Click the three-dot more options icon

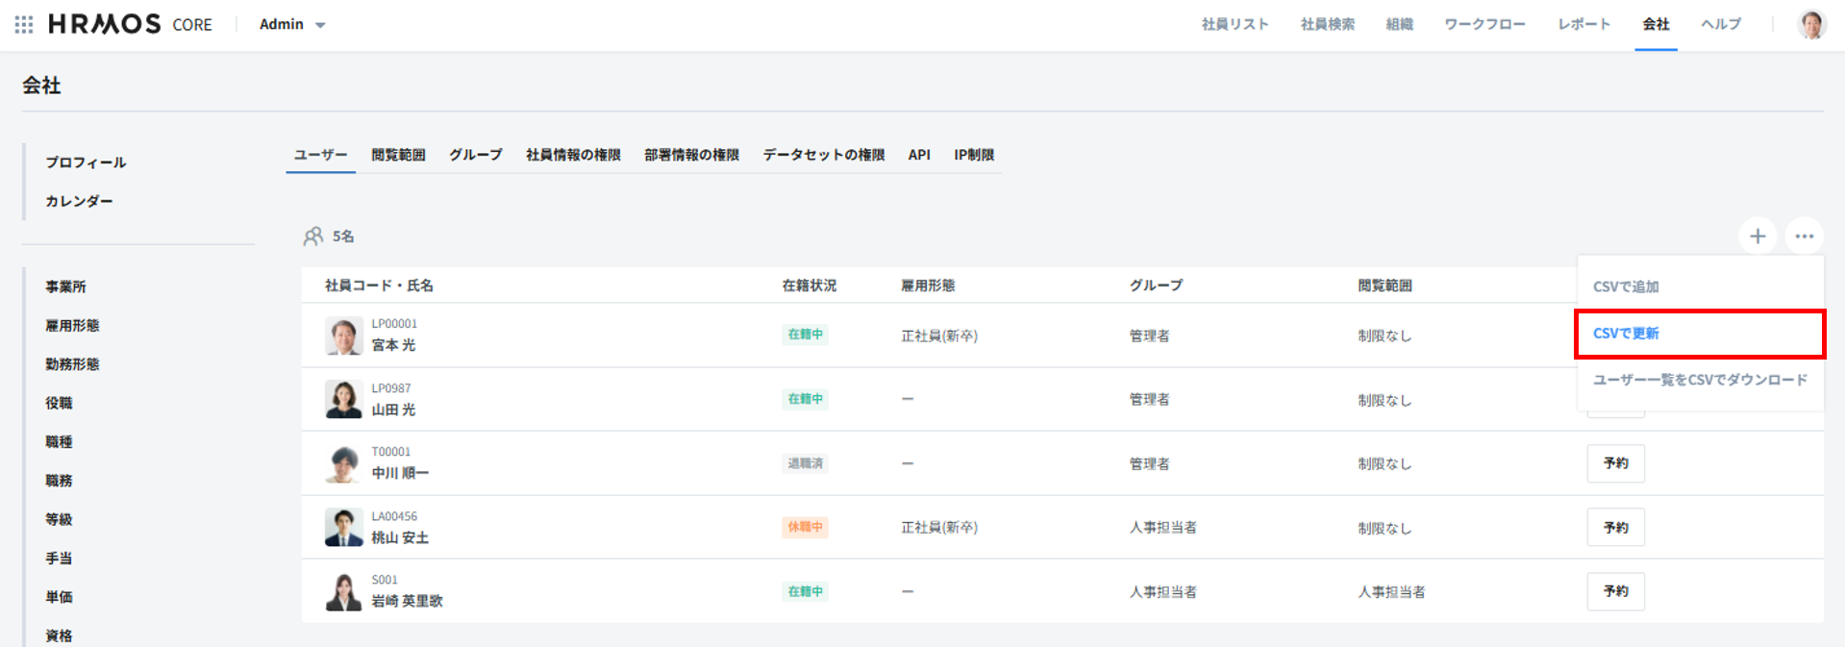coord(1804,236)
